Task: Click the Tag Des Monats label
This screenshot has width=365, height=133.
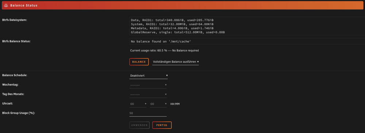Action: click(13, 94)
